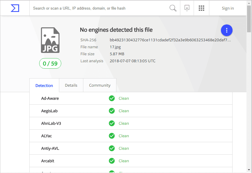This screenshot has height=173, width=252.
Task: Click the Clean result for ALYac
Action: point(124,136)
